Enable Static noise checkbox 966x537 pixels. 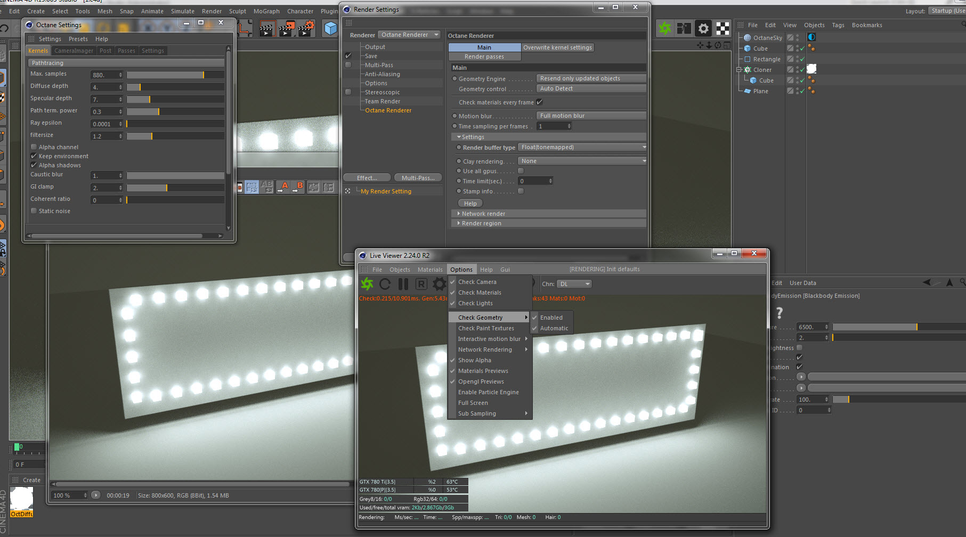pos(34,211)
